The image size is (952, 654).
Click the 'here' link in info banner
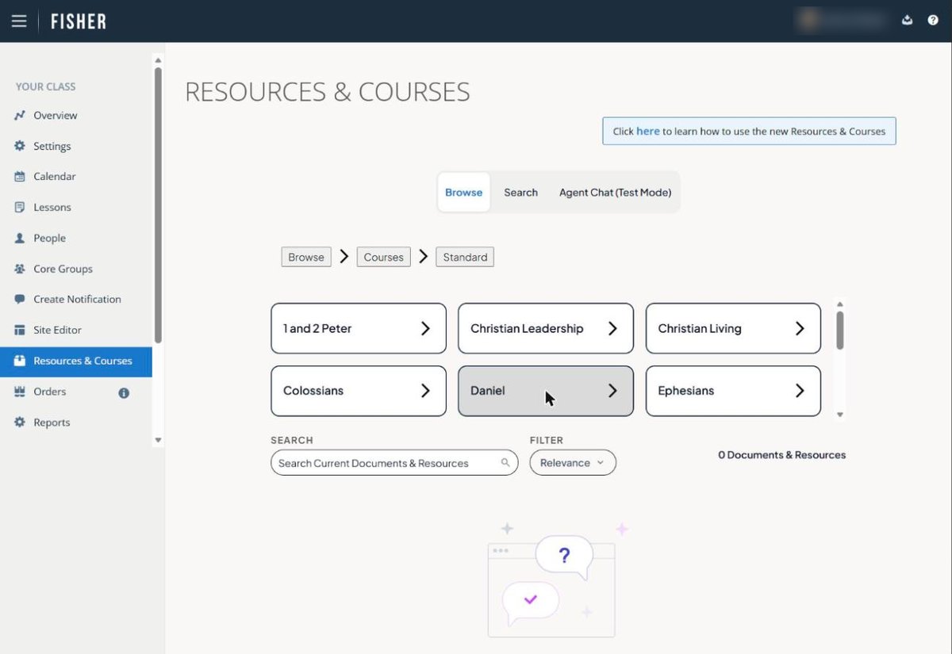click(x=647, y=131)
